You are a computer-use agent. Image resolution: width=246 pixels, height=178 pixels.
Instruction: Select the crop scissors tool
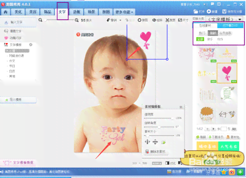pyautogui.click(x=167, y=20)
